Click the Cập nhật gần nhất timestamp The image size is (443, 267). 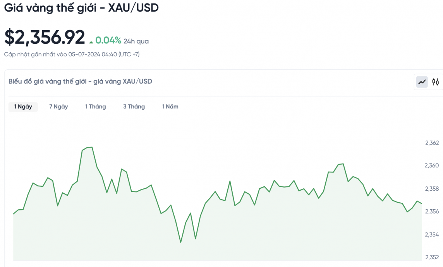coord(72,54)
